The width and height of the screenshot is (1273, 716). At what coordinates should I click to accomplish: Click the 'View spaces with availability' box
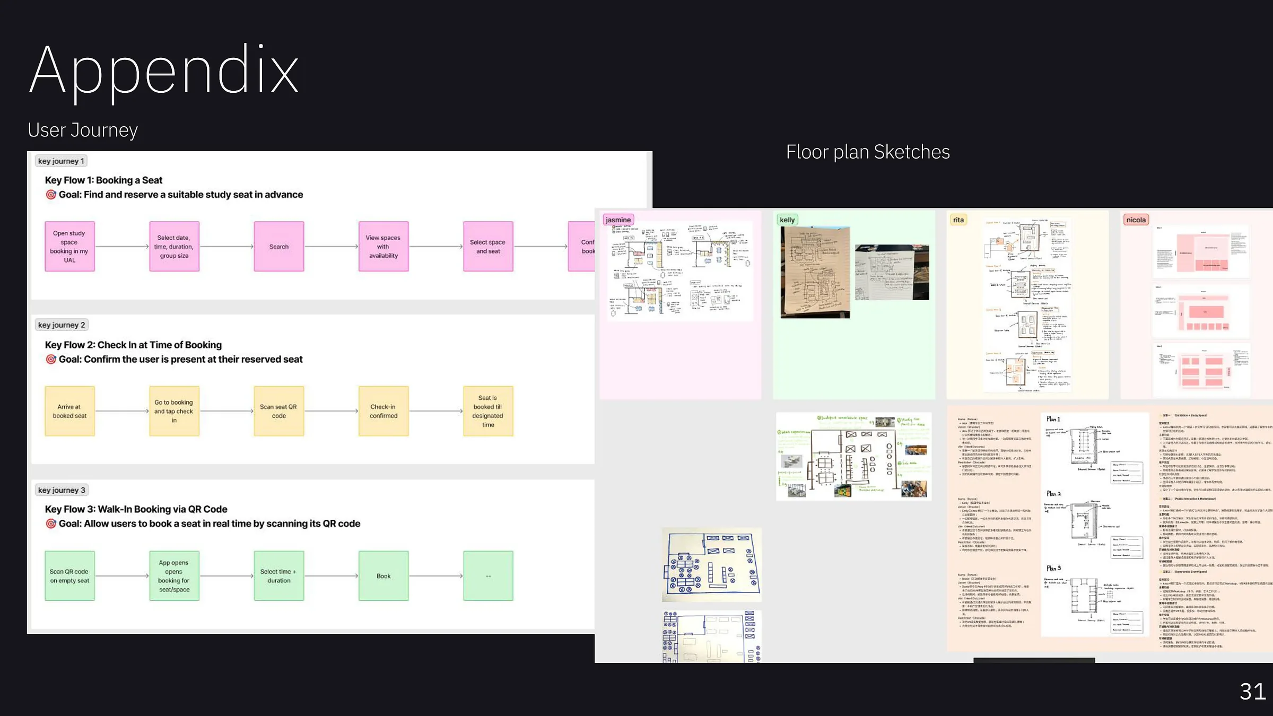click(x=383, y=247)
